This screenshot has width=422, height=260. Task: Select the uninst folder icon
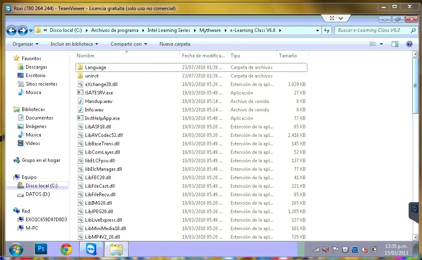coord(80,75)
